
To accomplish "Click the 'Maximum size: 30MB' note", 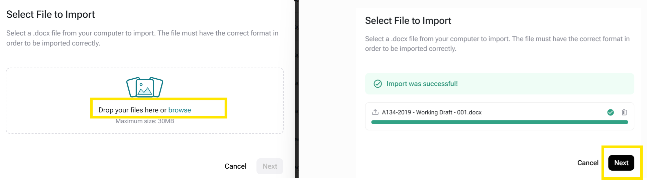I will pos(145,121).
